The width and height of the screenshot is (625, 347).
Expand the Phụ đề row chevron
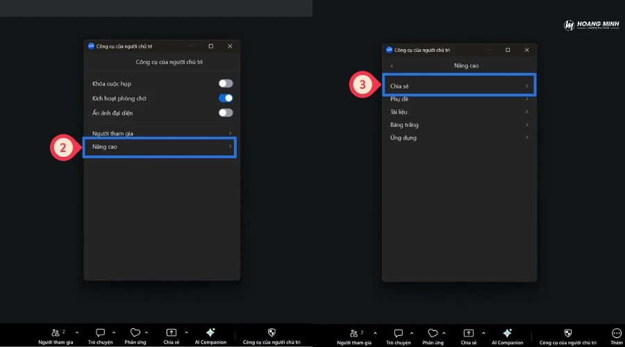coord(526,99)
